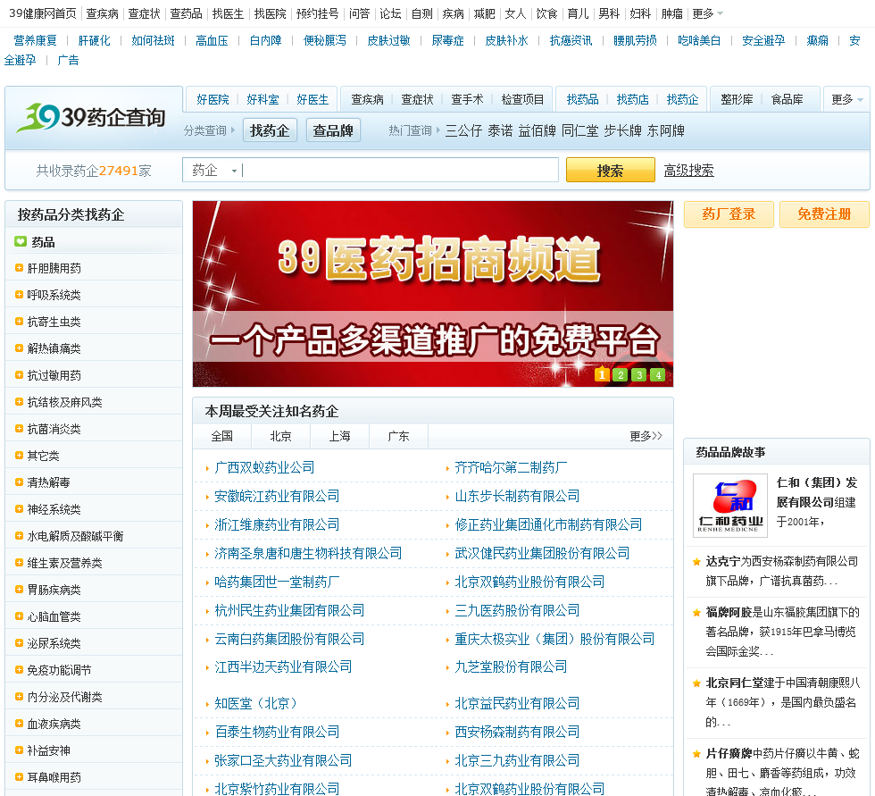Image resolution: width=875 pixels, height=796 pixels.
Task: Switch to 找药企 category tab
Action: point(270,130)
